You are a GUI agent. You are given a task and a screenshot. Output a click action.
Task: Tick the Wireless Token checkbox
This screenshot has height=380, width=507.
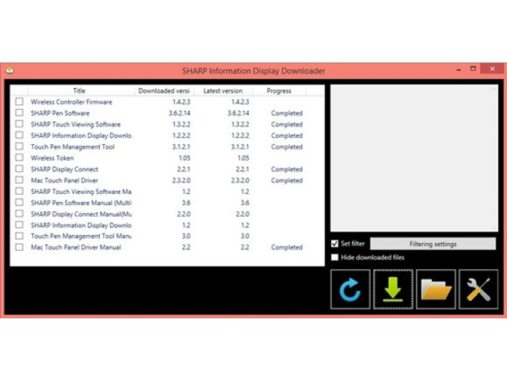(x=19, y=158)
